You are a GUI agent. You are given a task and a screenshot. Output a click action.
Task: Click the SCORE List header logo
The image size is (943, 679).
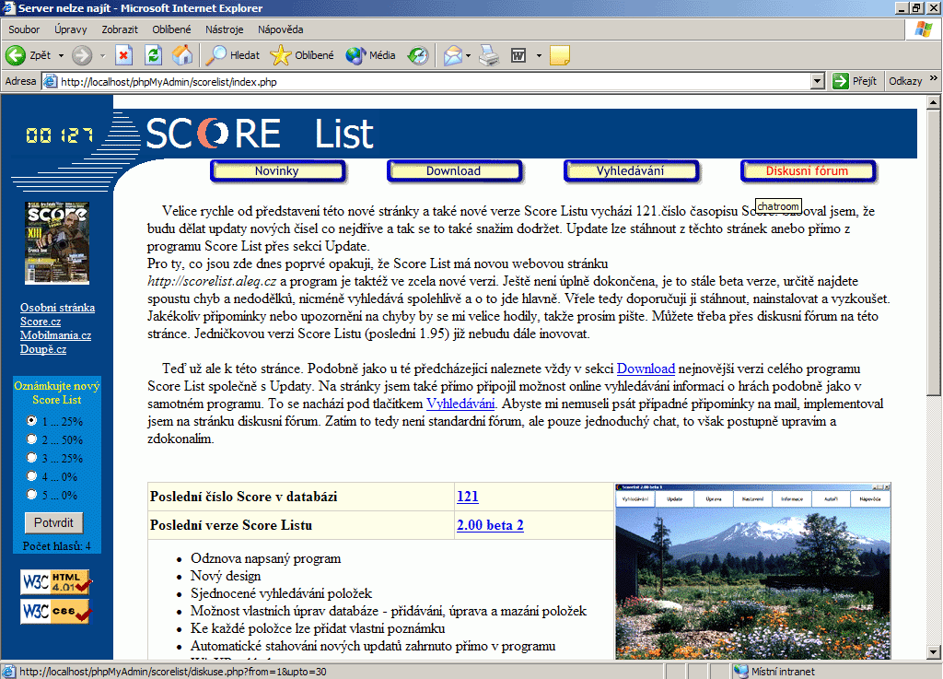coord(260,133)
